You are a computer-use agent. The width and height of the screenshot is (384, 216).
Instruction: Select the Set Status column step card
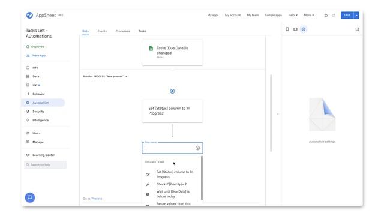[x=172, y=111]
